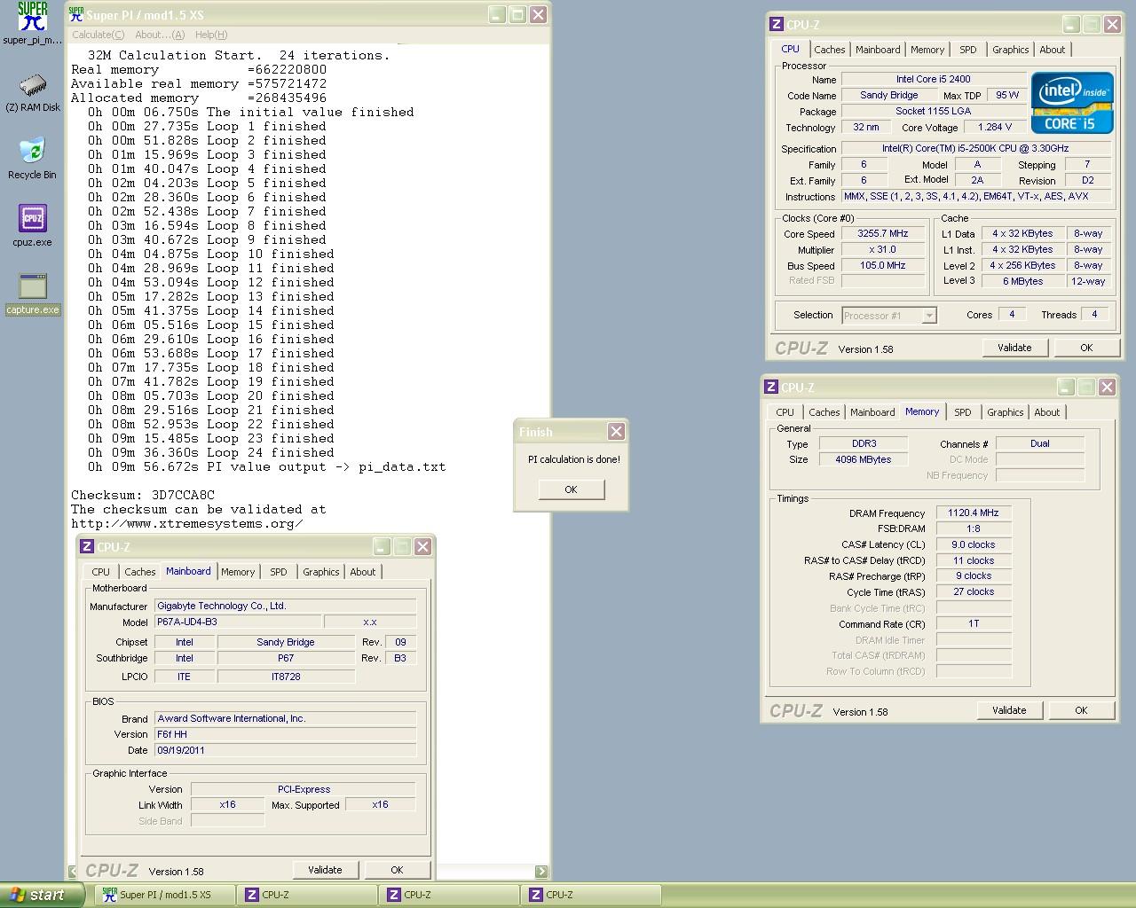The image size is (1136, 908).
Task: Open About tab in the Mainboard window
Action: [363, 572]
